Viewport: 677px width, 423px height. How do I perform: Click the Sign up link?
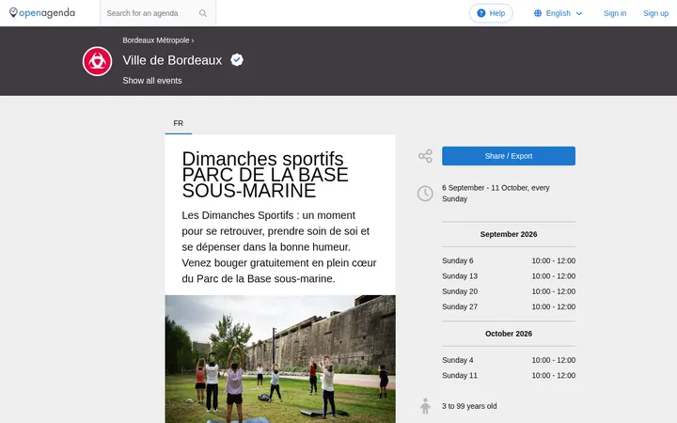point(655,13)
